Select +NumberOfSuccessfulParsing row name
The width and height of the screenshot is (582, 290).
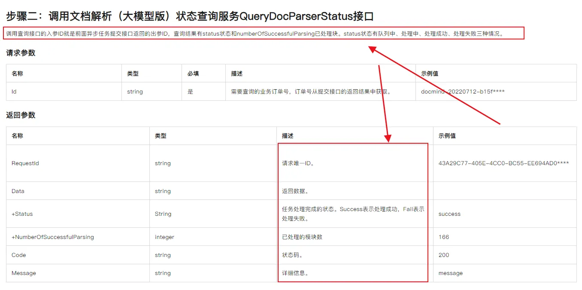point(53,237)
